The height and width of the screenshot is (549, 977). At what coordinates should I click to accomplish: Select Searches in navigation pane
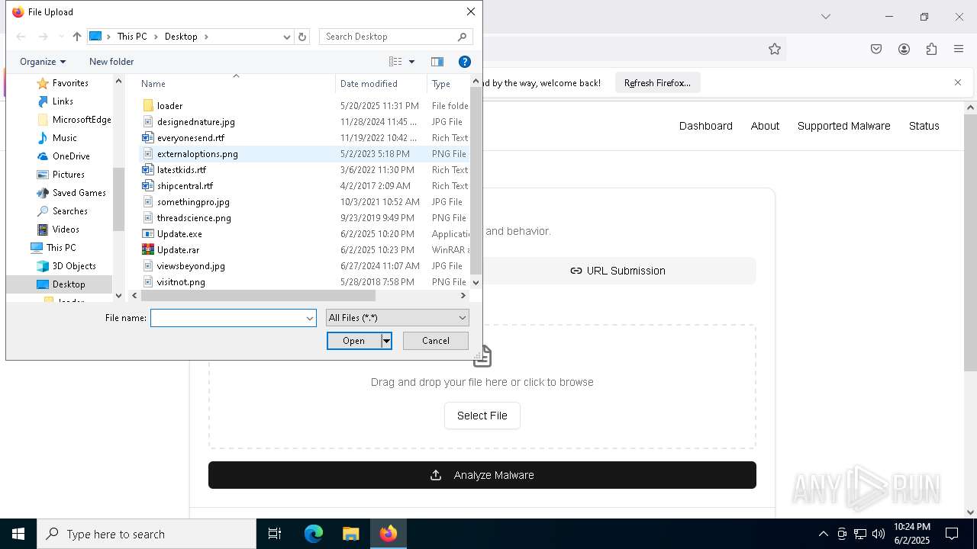click(69, 211)
